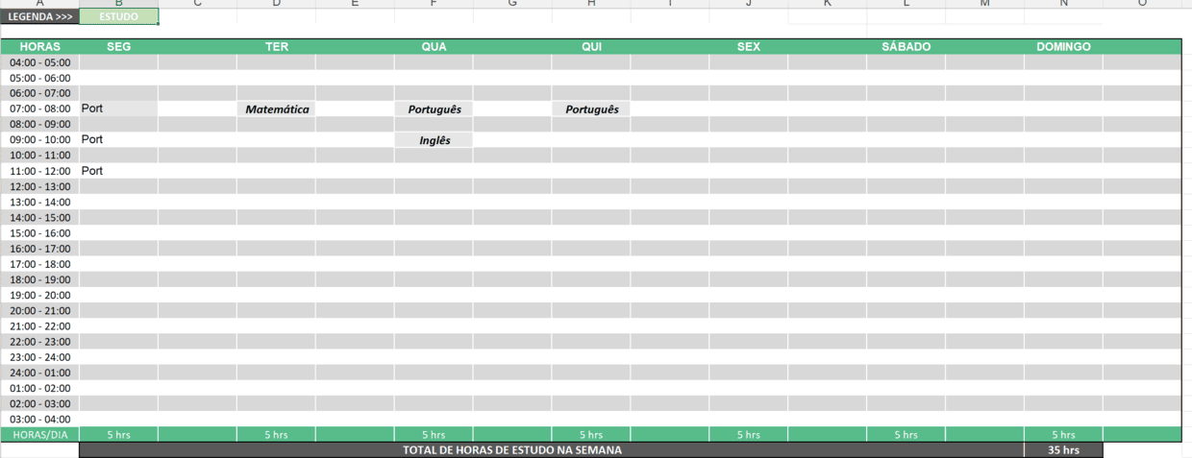This screenshot has height=458, width=1192.
Task: Select the SEG day header
Action: pos(119,46)
